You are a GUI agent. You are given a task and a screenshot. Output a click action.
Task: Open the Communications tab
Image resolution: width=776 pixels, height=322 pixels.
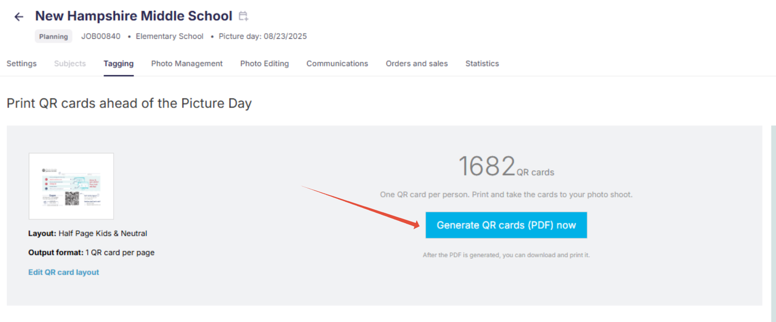337,64
